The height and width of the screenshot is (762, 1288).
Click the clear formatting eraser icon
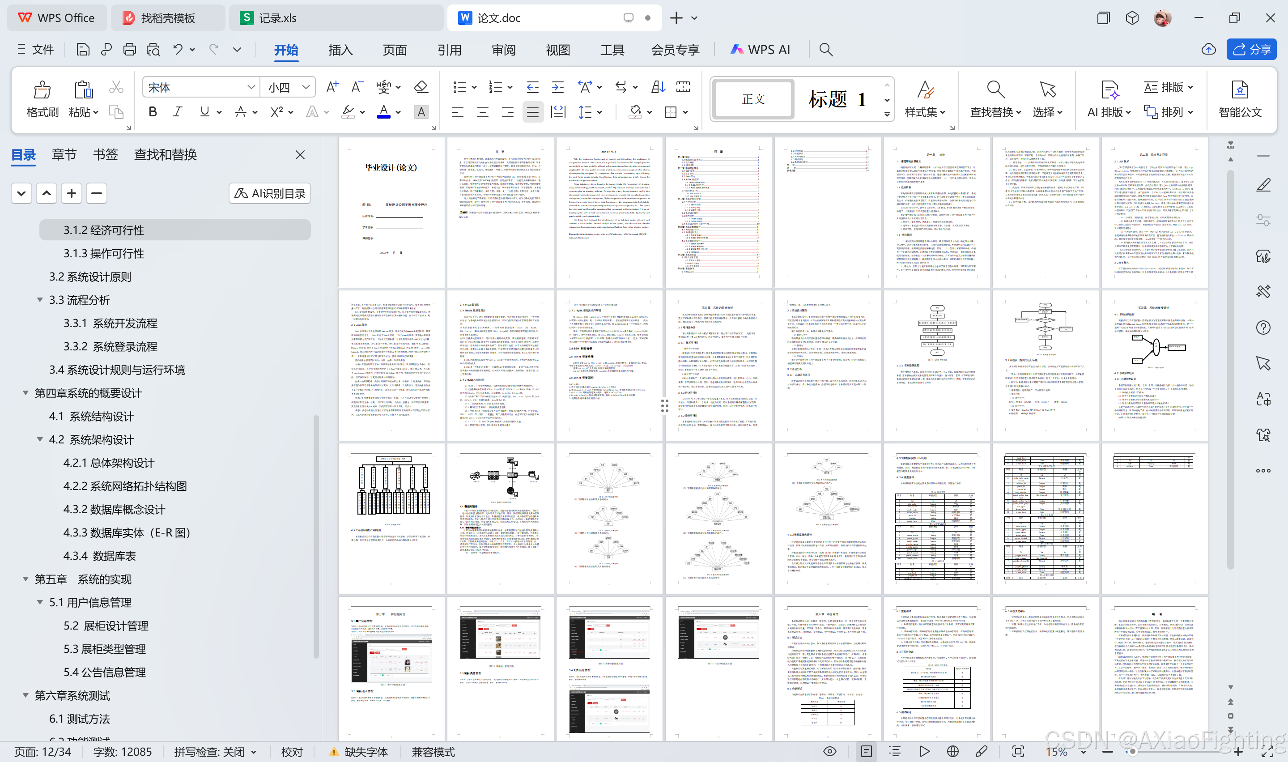pyautogui.click(x=421, y=87)
